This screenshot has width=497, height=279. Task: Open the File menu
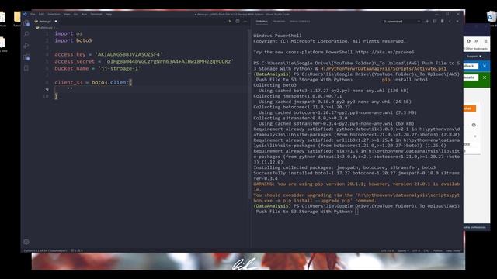pos(33,14)
